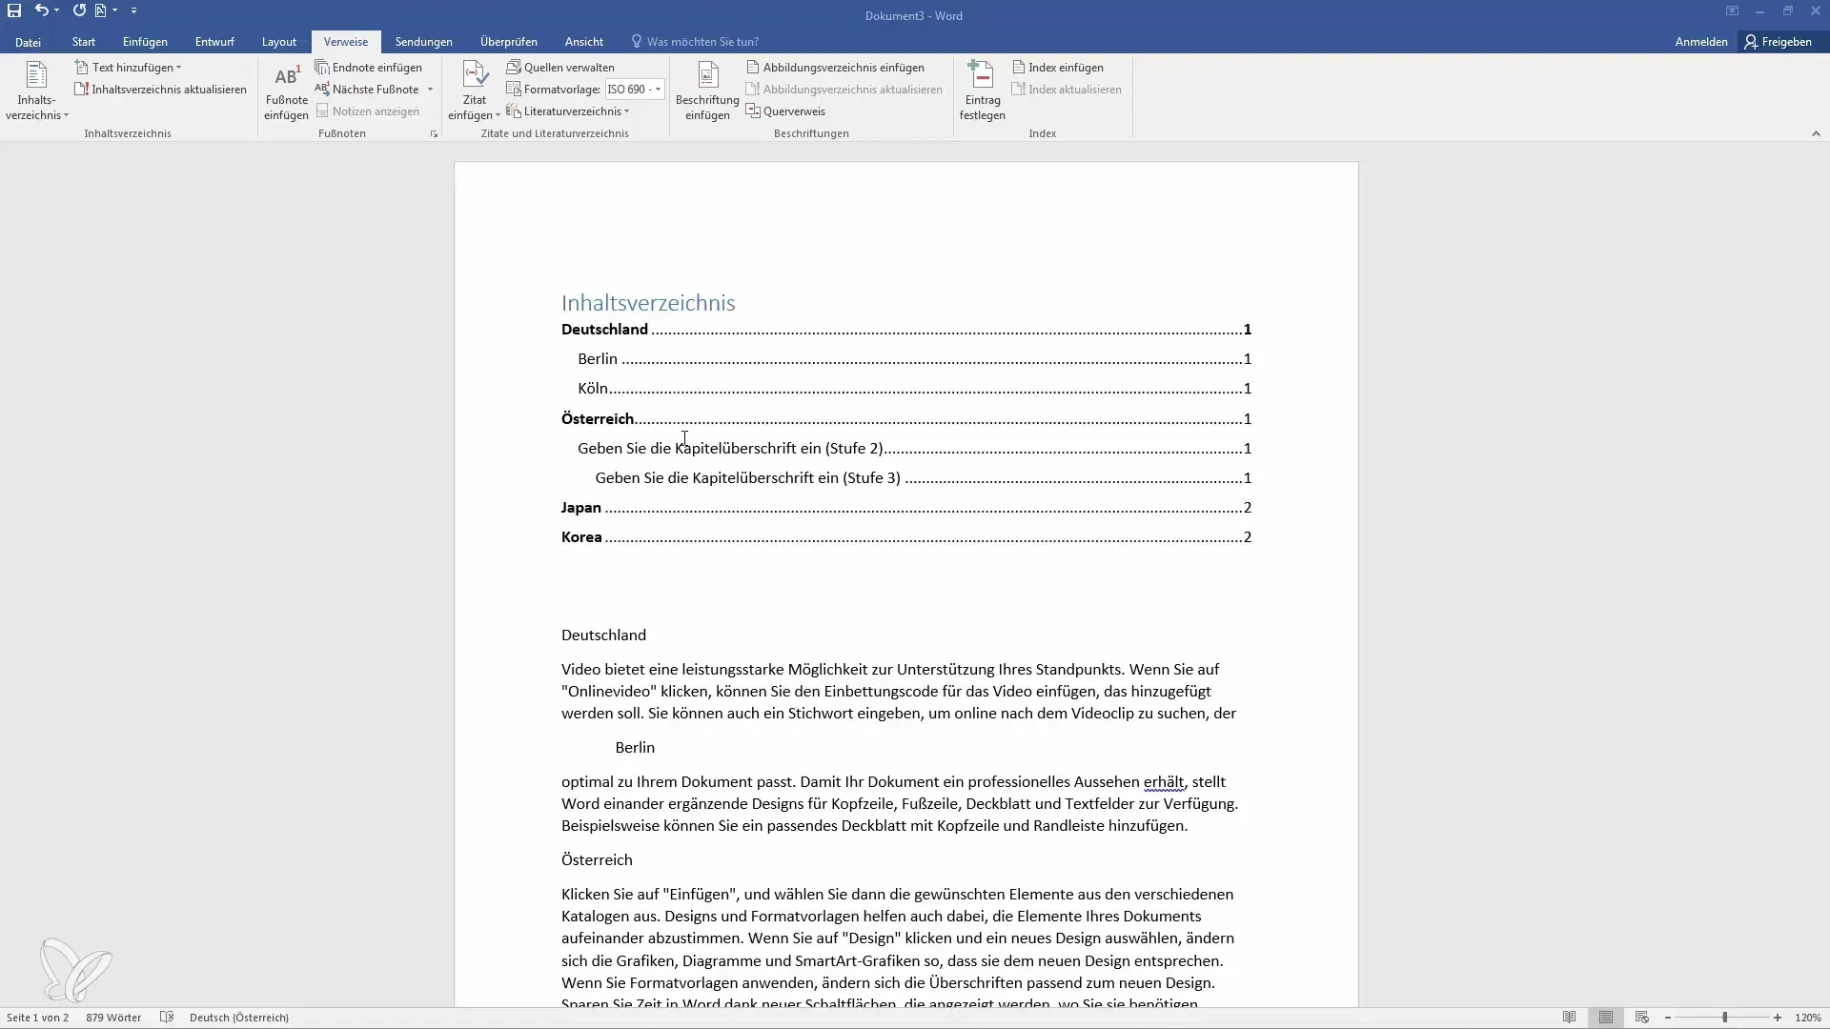Image resolution: width=1830 pixels, height=1029 pixels.
Task: Click Index einfügen
Action: (1058, 68)
